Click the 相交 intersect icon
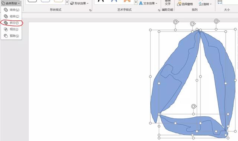The image size is (238, 141). click(x=6, y=29)
